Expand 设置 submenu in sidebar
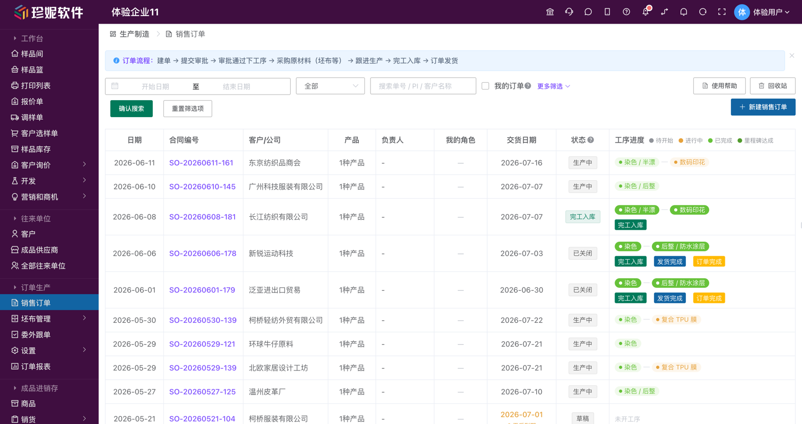 pyautogui.click(x=84, y=350)
